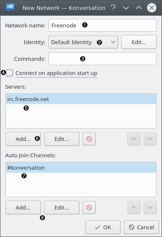Move irc.freenode.net server up in the list
This screenshot has height=237, width=162.
[134, 139]
